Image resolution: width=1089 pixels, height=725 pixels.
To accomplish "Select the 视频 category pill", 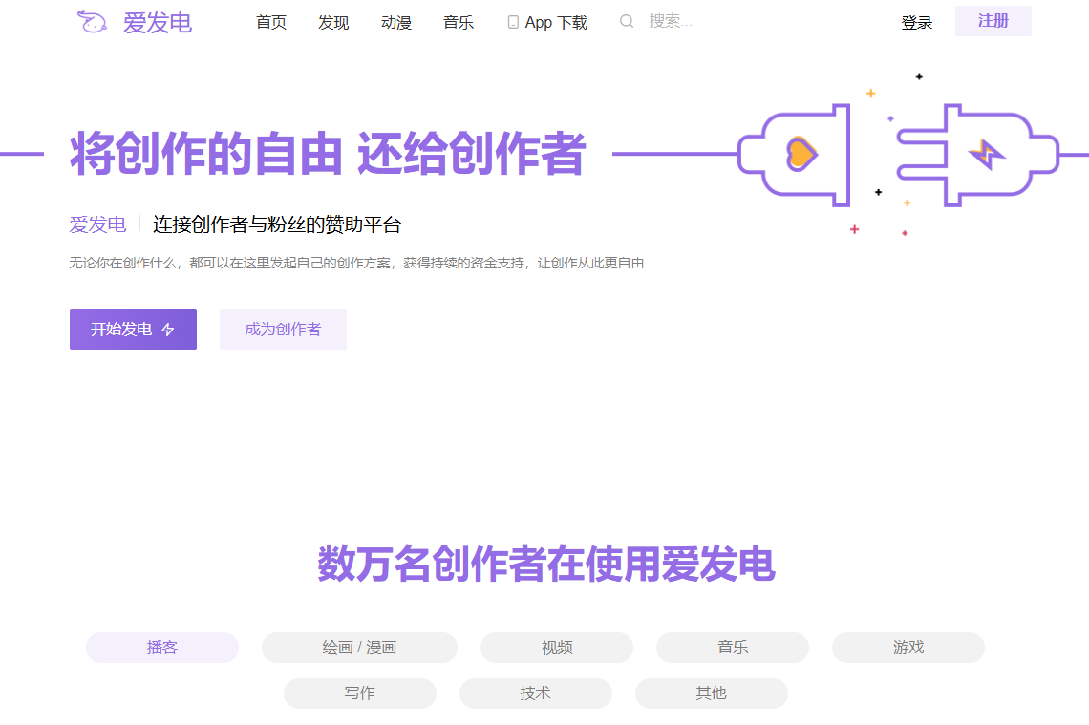I will pos(557,648).
